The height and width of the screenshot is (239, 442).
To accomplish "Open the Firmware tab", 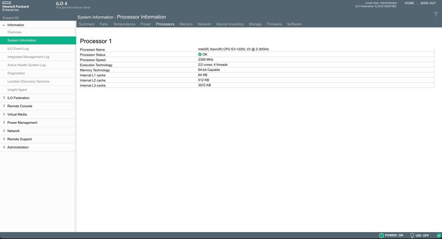I will click(x=274, y=24).
